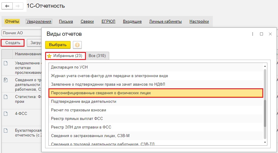Image resolution: width=278 pixels, height=153 pixels.
Task: Click the Создать button
Action: [x=13, y=43]
